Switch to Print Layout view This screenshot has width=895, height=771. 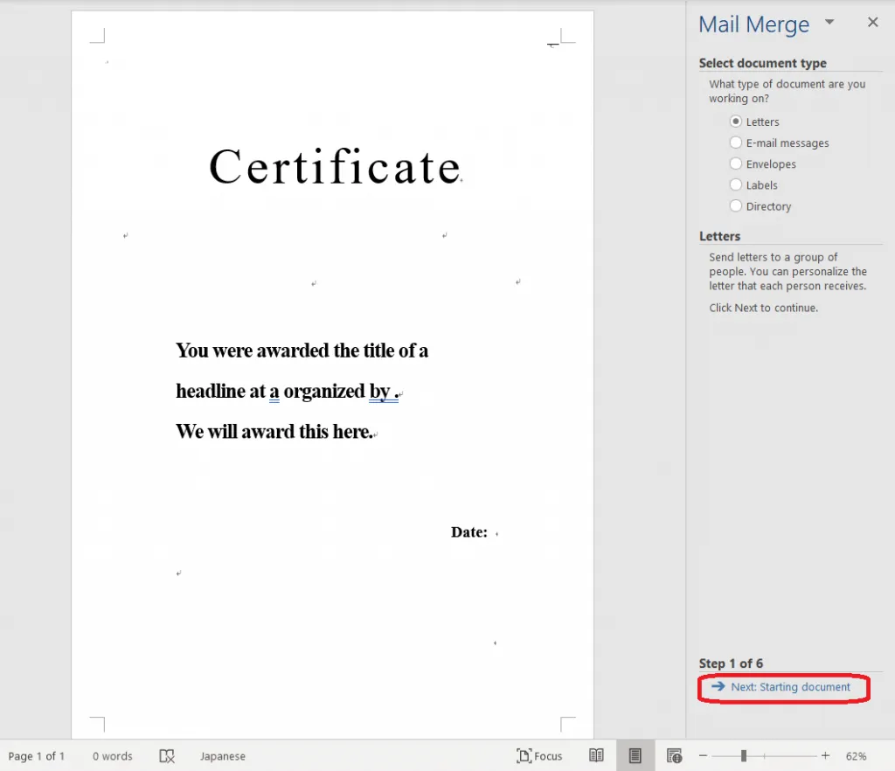pyautogui.click(x=635, y=756)
